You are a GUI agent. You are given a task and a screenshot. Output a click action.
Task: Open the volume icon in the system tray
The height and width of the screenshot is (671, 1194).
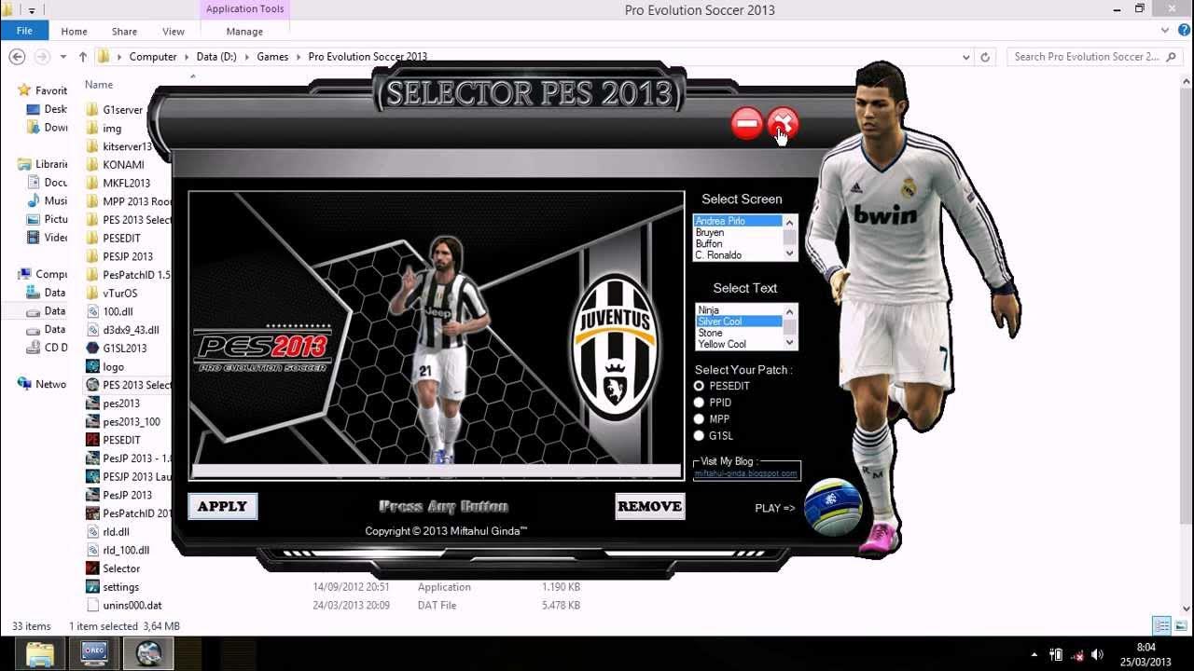pyautogui.click(x=1097, y=654)
